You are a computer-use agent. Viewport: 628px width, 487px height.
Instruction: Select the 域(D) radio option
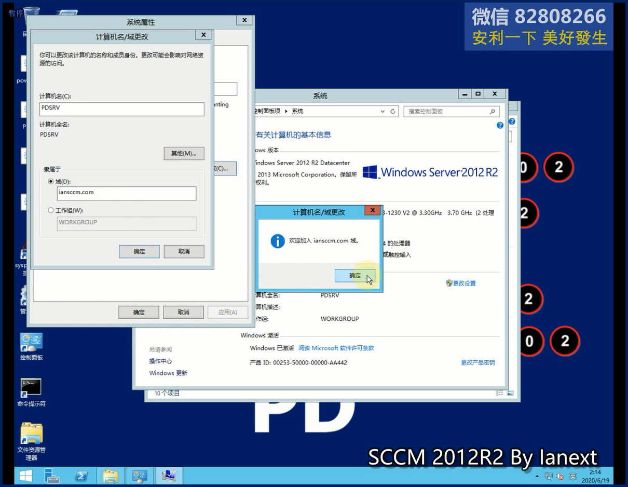pyautogui.click(x=51, y=181)
